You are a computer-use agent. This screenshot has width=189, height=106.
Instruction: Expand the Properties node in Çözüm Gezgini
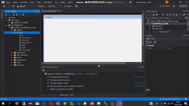[150, 26]
